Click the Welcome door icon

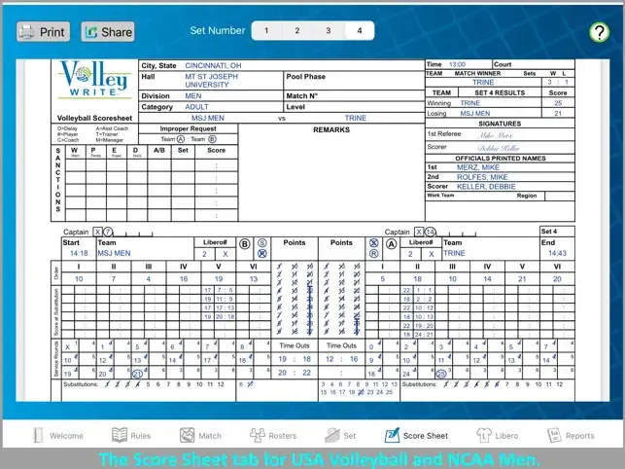tap(38, 436)
